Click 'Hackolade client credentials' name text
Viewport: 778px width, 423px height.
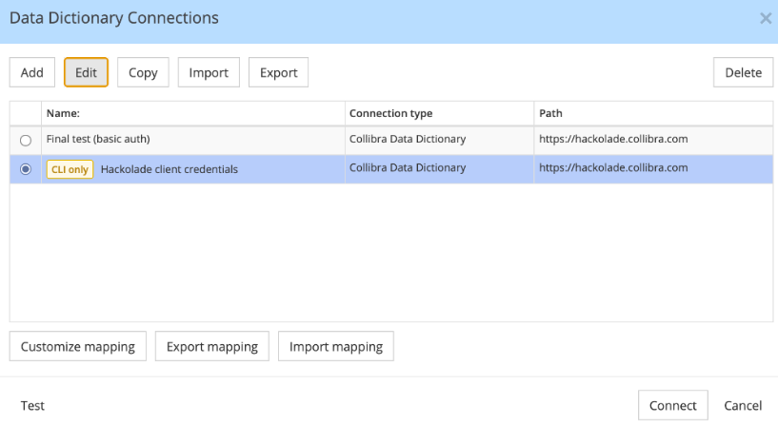(x=170, y=169)
